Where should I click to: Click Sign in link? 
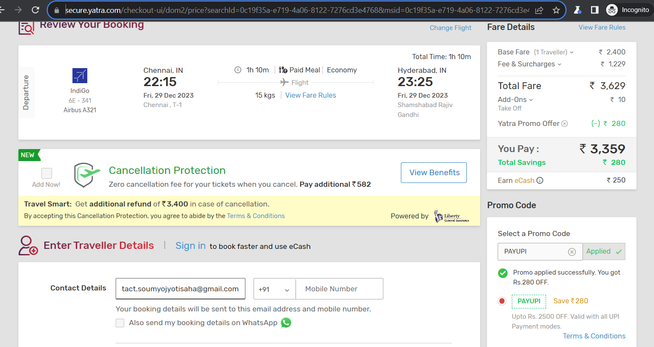191,246
